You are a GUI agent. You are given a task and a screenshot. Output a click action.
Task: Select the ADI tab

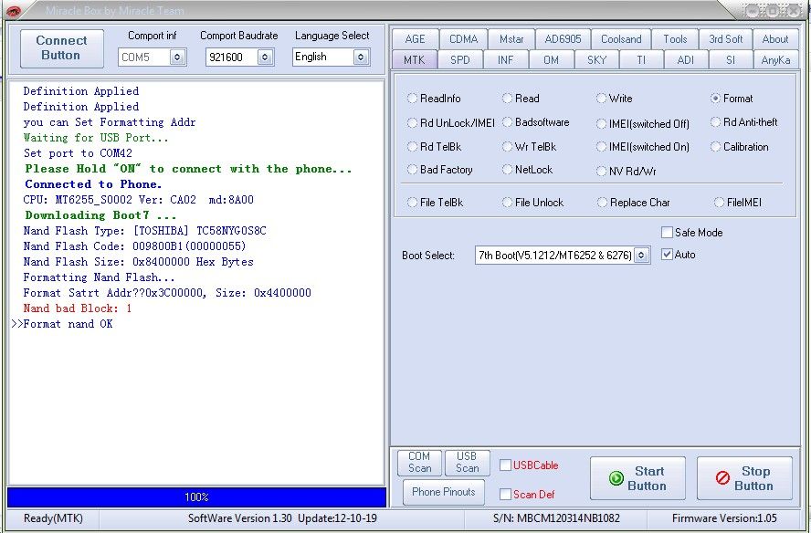pyautogui.click(x=685, y=60)
